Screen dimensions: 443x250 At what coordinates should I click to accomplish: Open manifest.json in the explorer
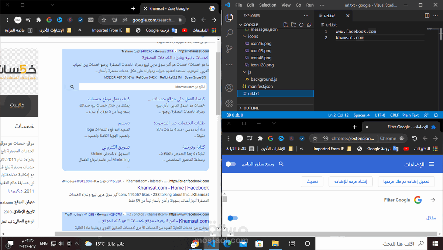(260, 86)
